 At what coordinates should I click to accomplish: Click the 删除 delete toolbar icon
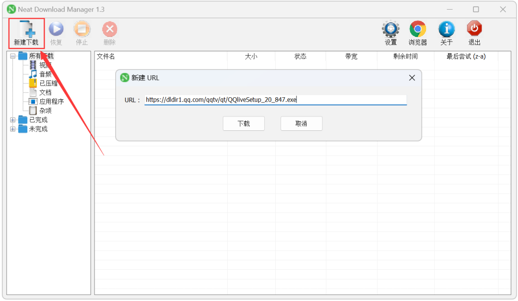pos(109,29)
